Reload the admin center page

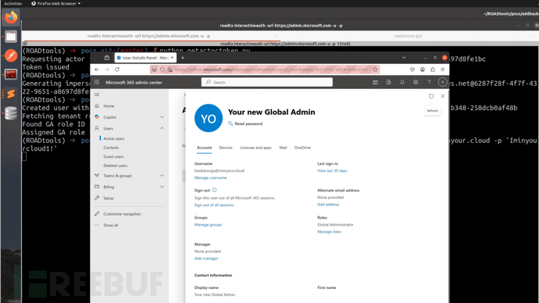click(117, 70)
